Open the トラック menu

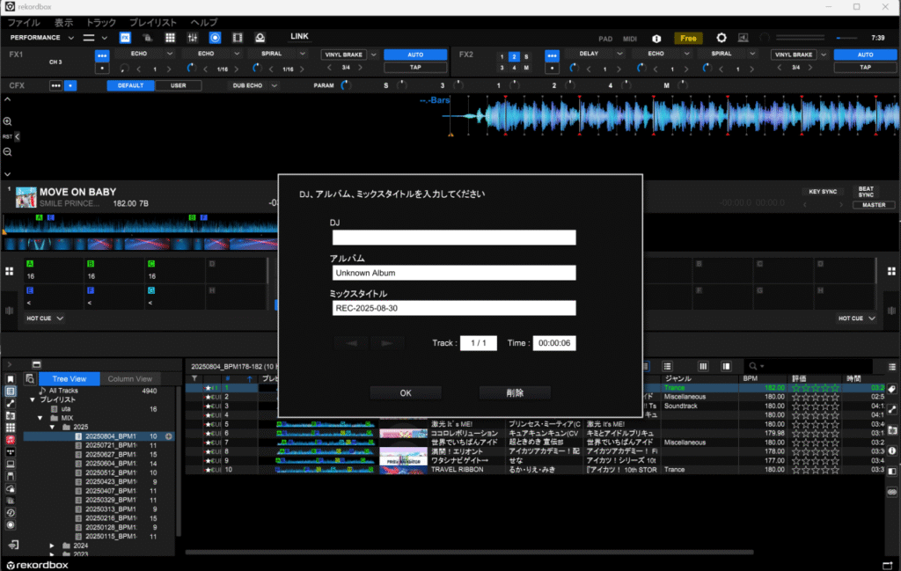[x=101, y=22]
